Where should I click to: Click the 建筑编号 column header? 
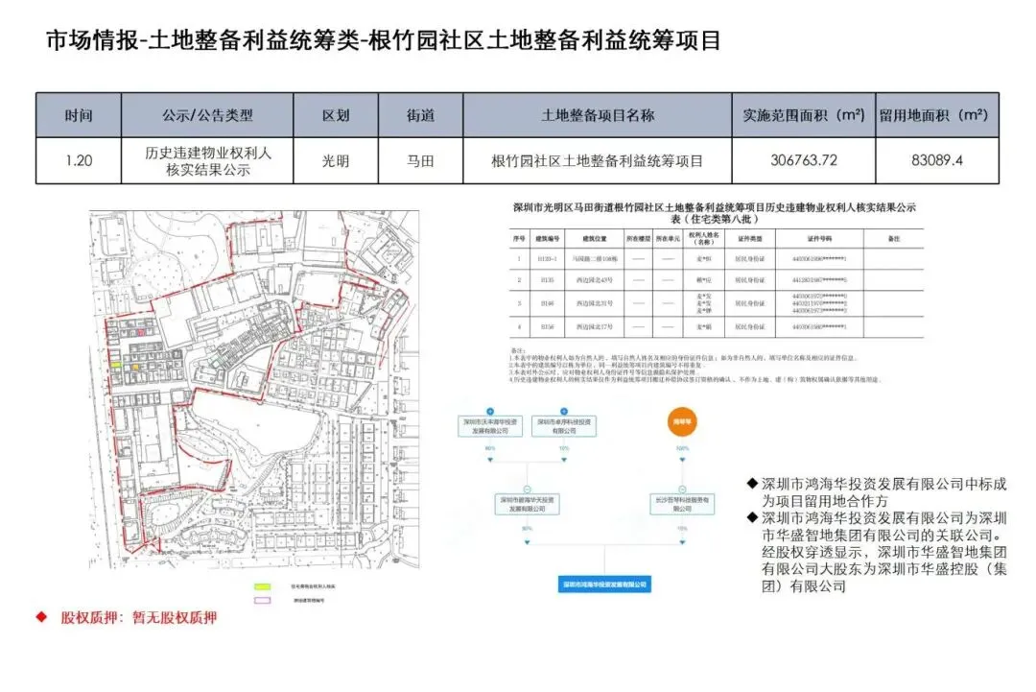coord(547,239)
